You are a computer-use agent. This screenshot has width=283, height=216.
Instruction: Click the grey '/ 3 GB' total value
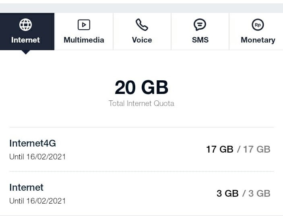click(x=256, y=194)
